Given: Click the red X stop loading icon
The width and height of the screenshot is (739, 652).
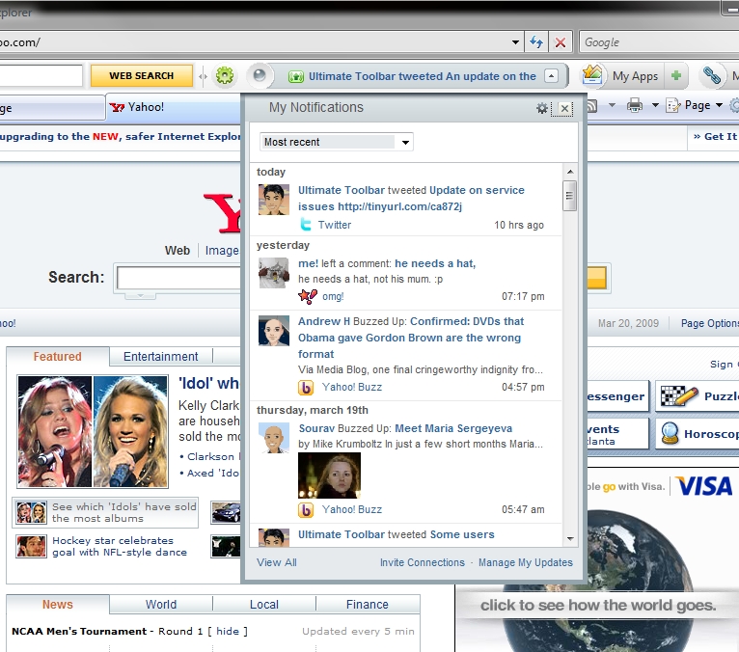Looking at the screenshot, I should click(561, 42).
